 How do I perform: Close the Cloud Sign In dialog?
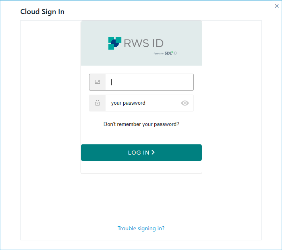277,6
